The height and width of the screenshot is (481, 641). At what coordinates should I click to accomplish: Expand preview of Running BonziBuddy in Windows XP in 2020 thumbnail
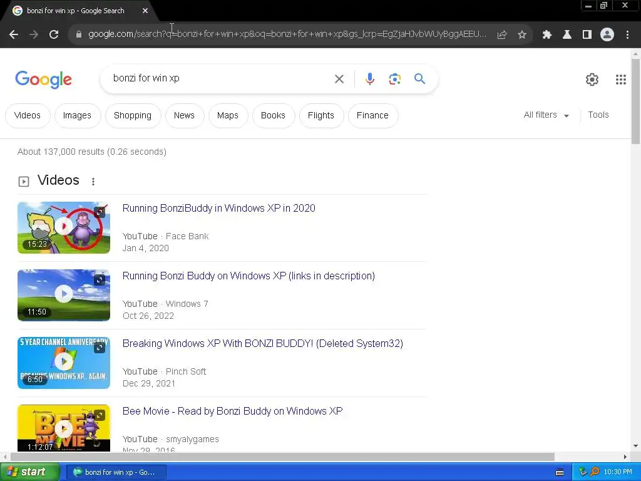100,212
